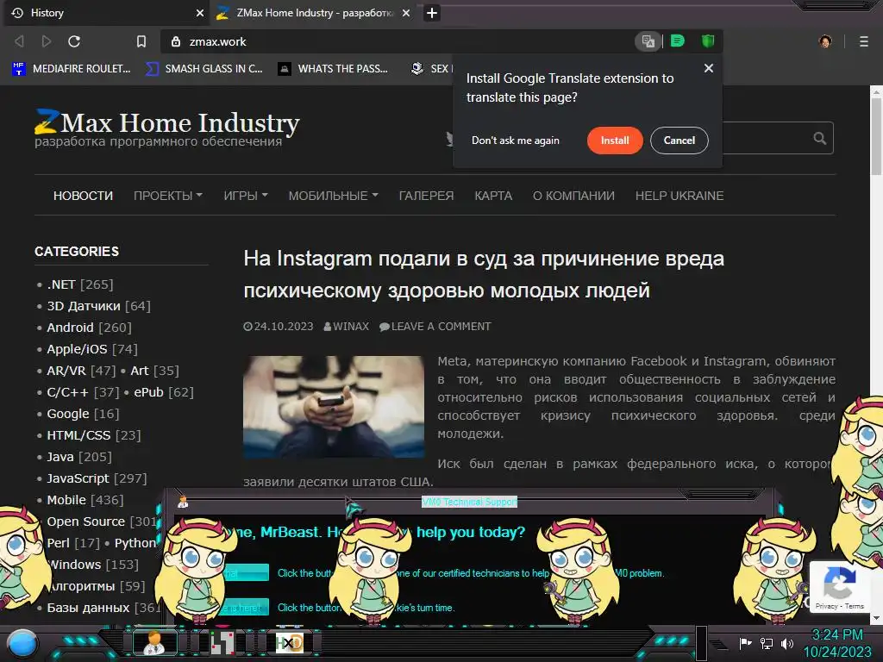Expand the ПРОЕКТЫ dropdown menu
Screen dimensions: 883x662
tap(168, 196)
